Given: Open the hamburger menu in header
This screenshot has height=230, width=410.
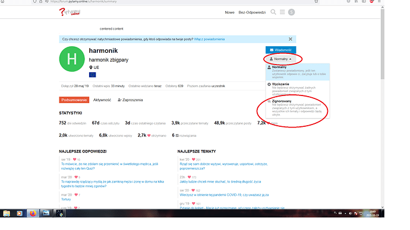Looking at the screenshot, I should (x=282, y=12).
